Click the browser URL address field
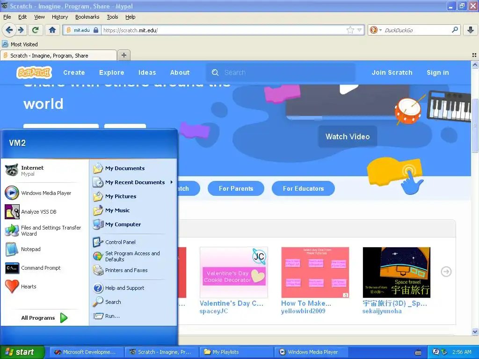 pyautogui.click(x=224, y=30)
